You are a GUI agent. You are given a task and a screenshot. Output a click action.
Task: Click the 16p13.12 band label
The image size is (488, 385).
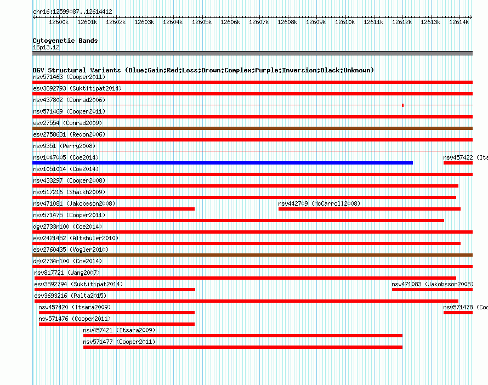point(46,47)
